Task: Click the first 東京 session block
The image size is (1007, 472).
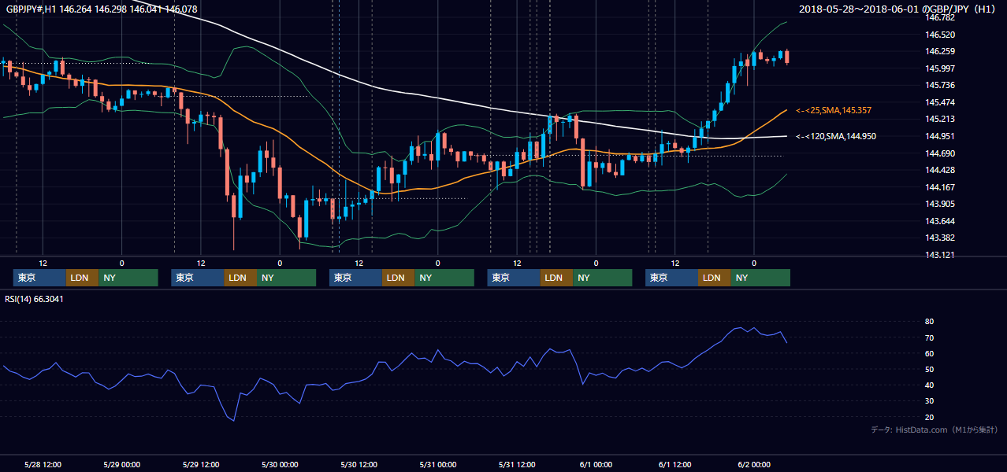Action: (x=39, y=278)
